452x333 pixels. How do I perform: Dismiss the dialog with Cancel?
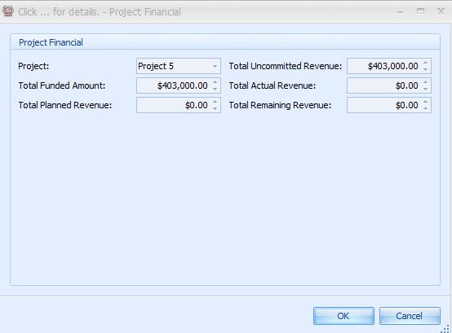410,316
